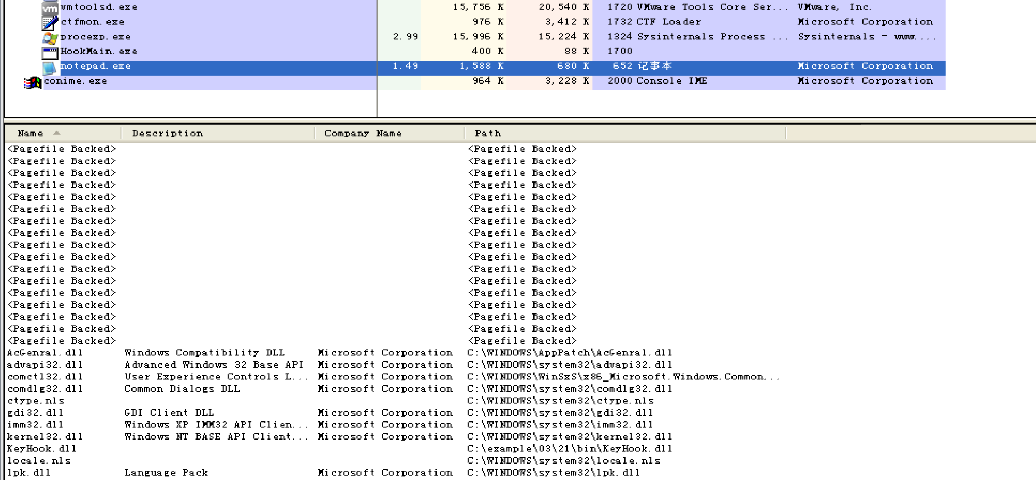Click the Path column header

[x=488, y=134]
